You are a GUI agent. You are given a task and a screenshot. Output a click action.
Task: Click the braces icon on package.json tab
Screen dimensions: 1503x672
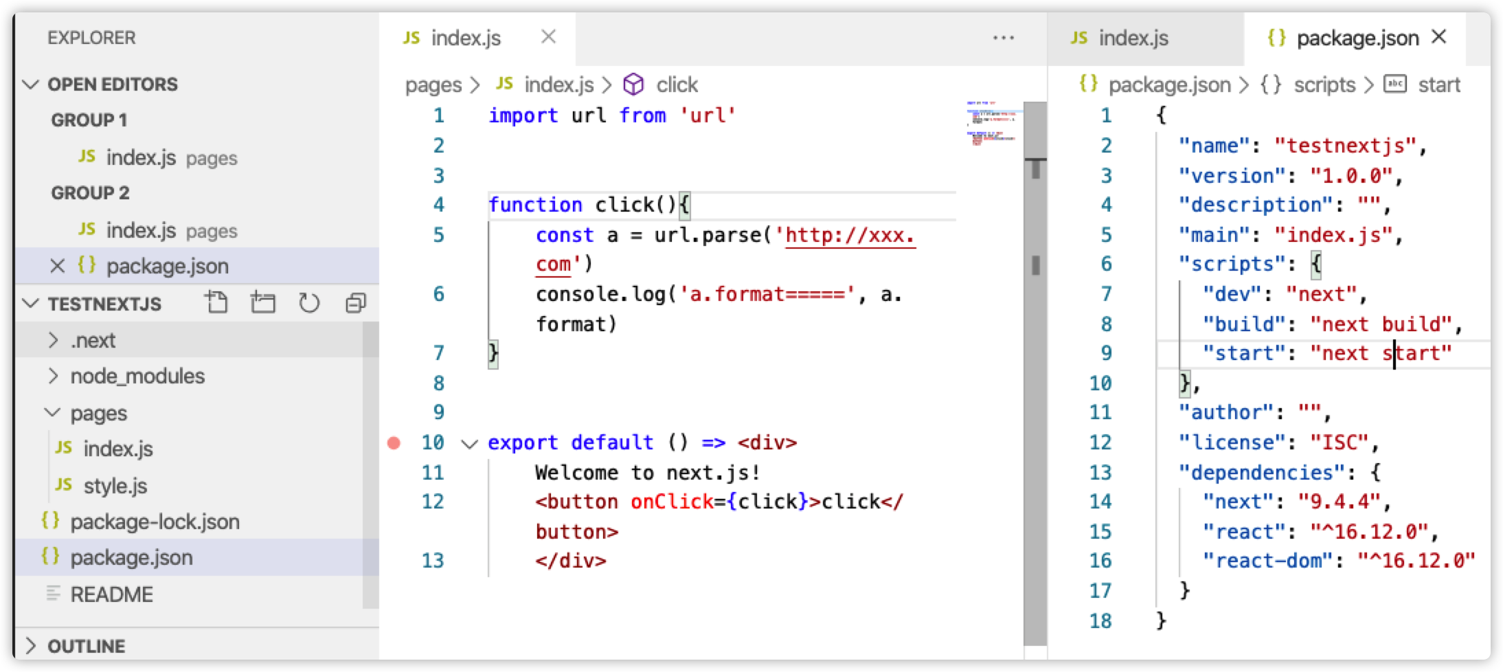1276,38
